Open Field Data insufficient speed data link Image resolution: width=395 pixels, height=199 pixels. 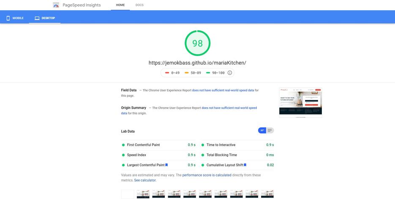pos(223,90)
